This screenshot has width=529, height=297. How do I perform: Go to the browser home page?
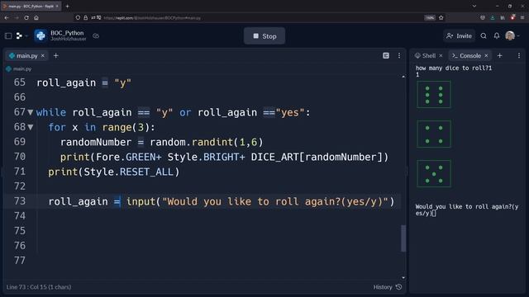[x=36, y=18]
